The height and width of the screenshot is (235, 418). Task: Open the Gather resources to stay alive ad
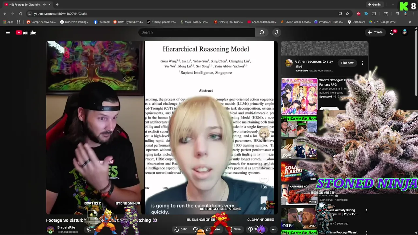(314, 64)
